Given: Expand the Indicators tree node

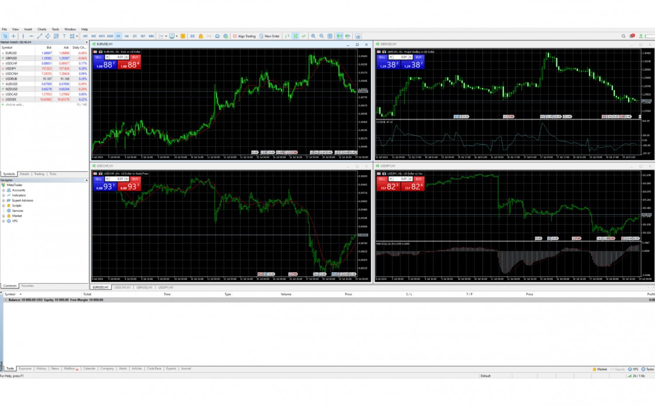Looking at the screenshot, I should pyautogui.click(x=3, y=195).
